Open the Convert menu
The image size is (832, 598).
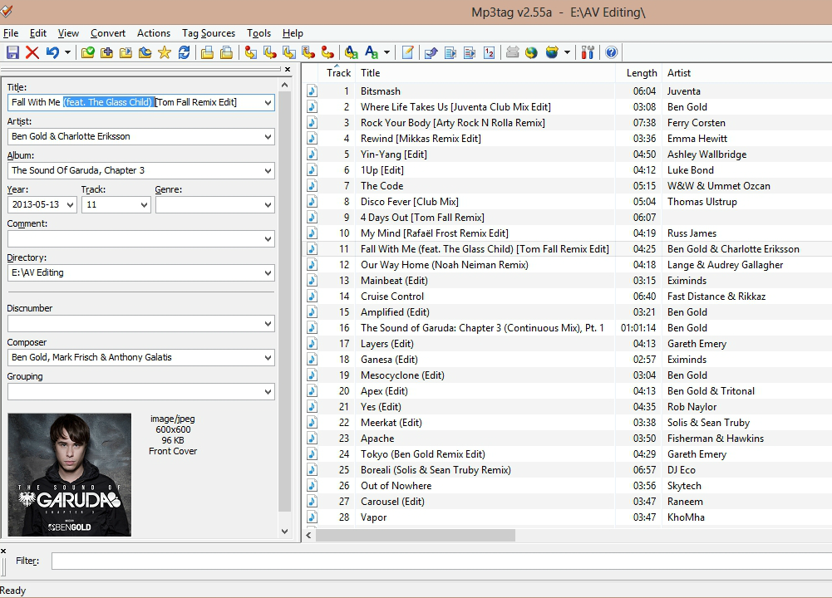click(108, 33)
